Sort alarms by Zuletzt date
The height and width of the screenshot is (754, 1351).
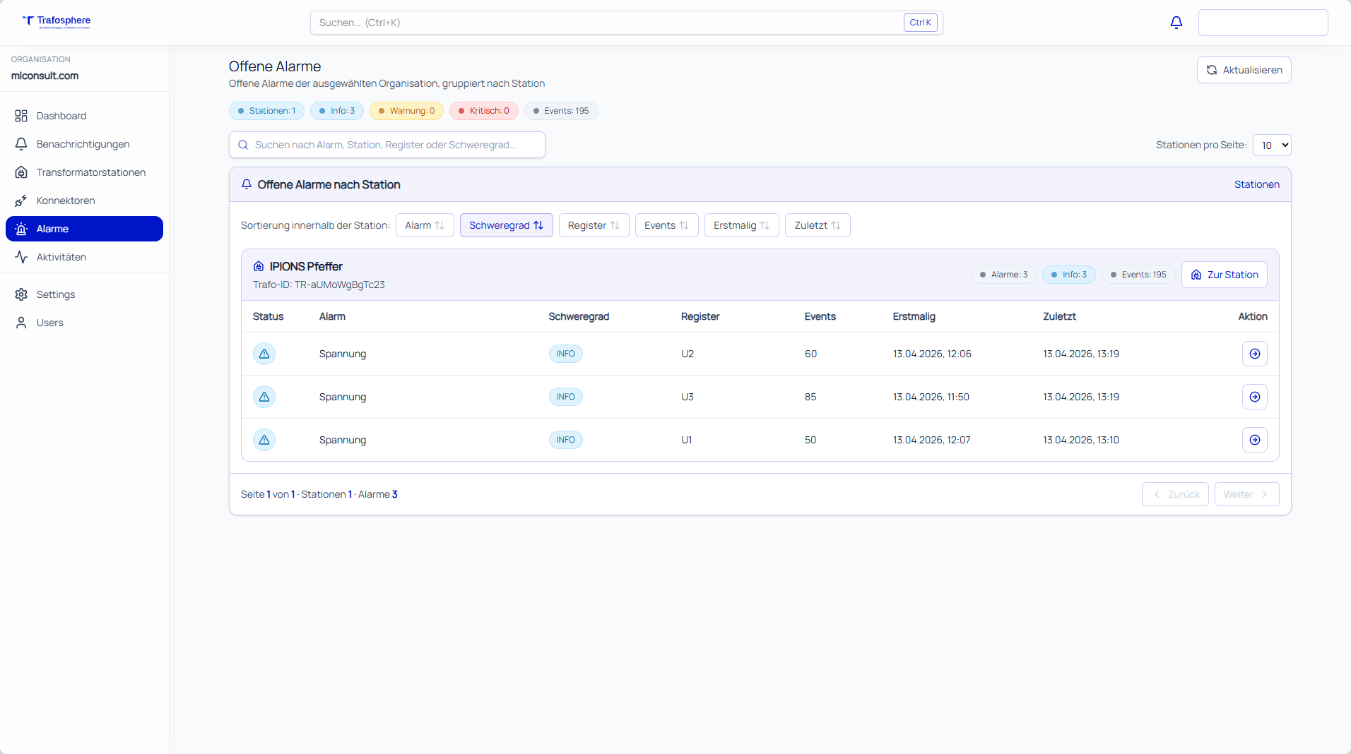[817, 225]
